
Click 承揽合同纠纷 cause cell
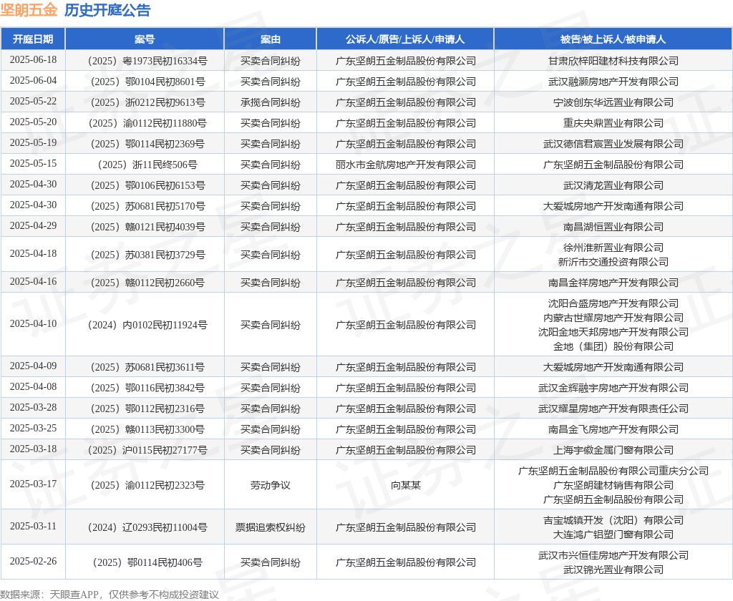(x=270, y=102)
